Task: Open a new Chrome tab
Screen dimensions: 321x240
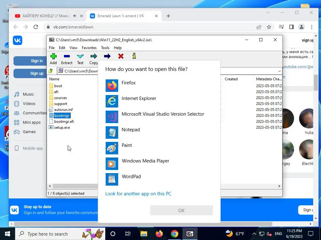Action: tap(168, 16)
